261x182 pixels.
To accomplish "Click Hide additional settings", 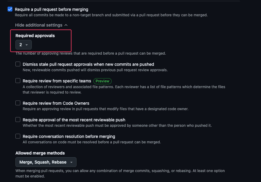I will point(39,25).
